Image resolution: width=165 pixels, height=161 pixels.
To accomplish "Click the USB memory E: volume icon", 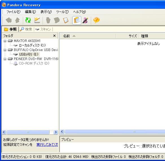I will click(16, 54).
